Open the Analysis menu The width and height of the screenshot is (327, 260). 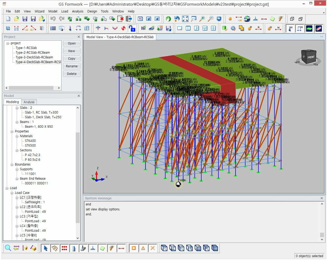tap(78, 11)
